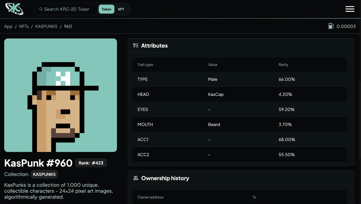Click the gas fee value 0.00003
This screenshot has width=361, height=204.
click(x=347, y=26)
